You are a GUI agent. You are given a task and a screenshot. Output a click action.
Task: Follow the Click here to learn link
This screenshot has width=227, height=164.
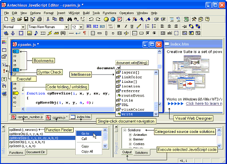(x=204, y=104)
